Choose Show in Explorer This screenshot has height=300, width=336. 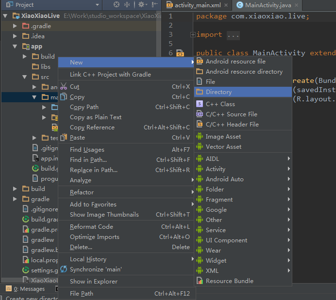pos(126,282)
